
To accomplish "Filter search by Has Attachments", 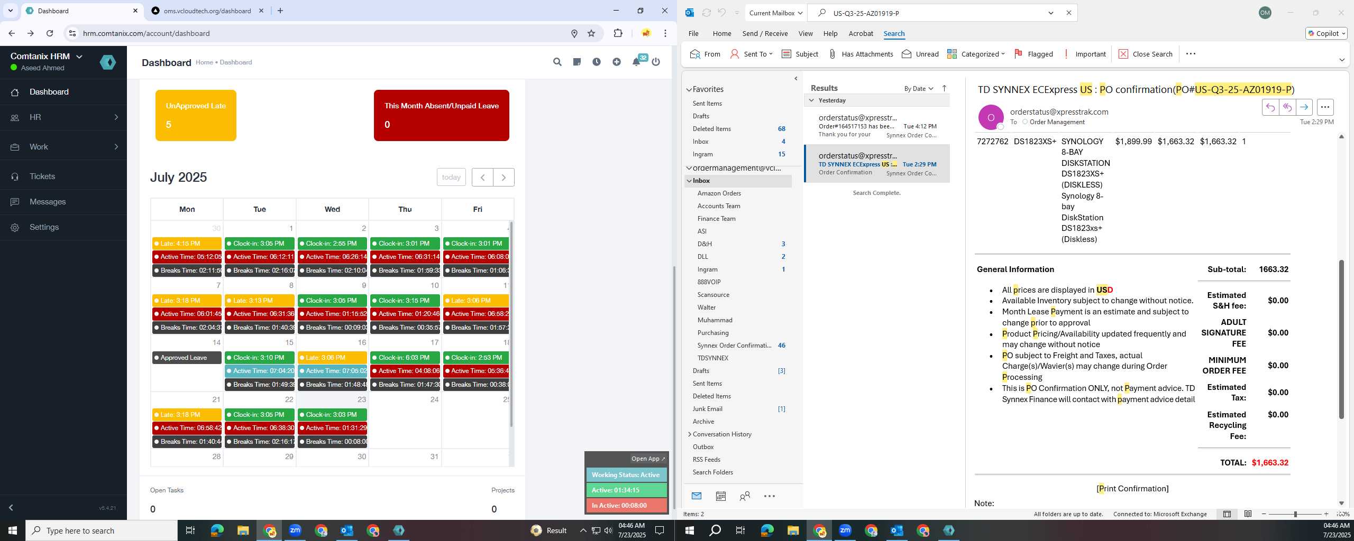I will [861, 54].
